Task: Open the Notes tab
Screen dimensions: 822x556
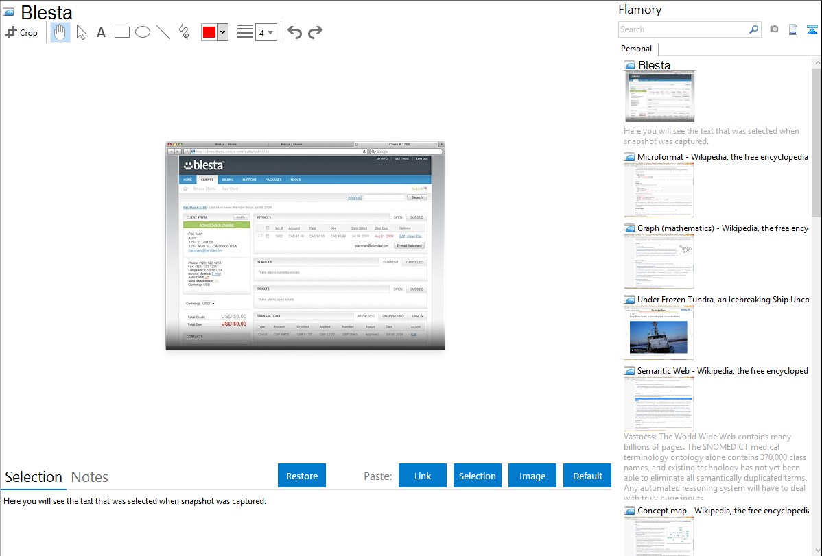Action: tap(90, 477)
